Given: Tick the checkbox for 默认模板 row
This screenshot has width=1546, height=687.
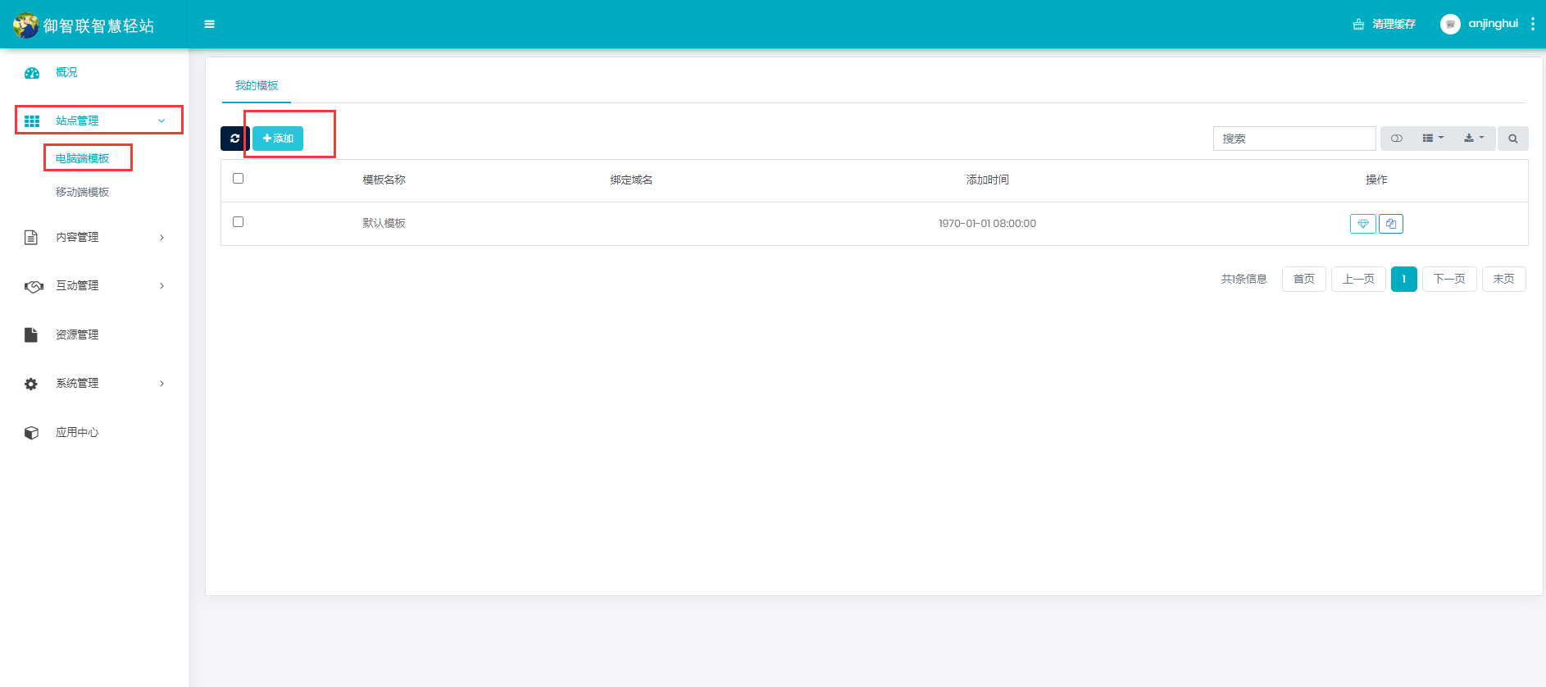Looking at the screenshot, I should pyautogui.click(x=239, y=222).
